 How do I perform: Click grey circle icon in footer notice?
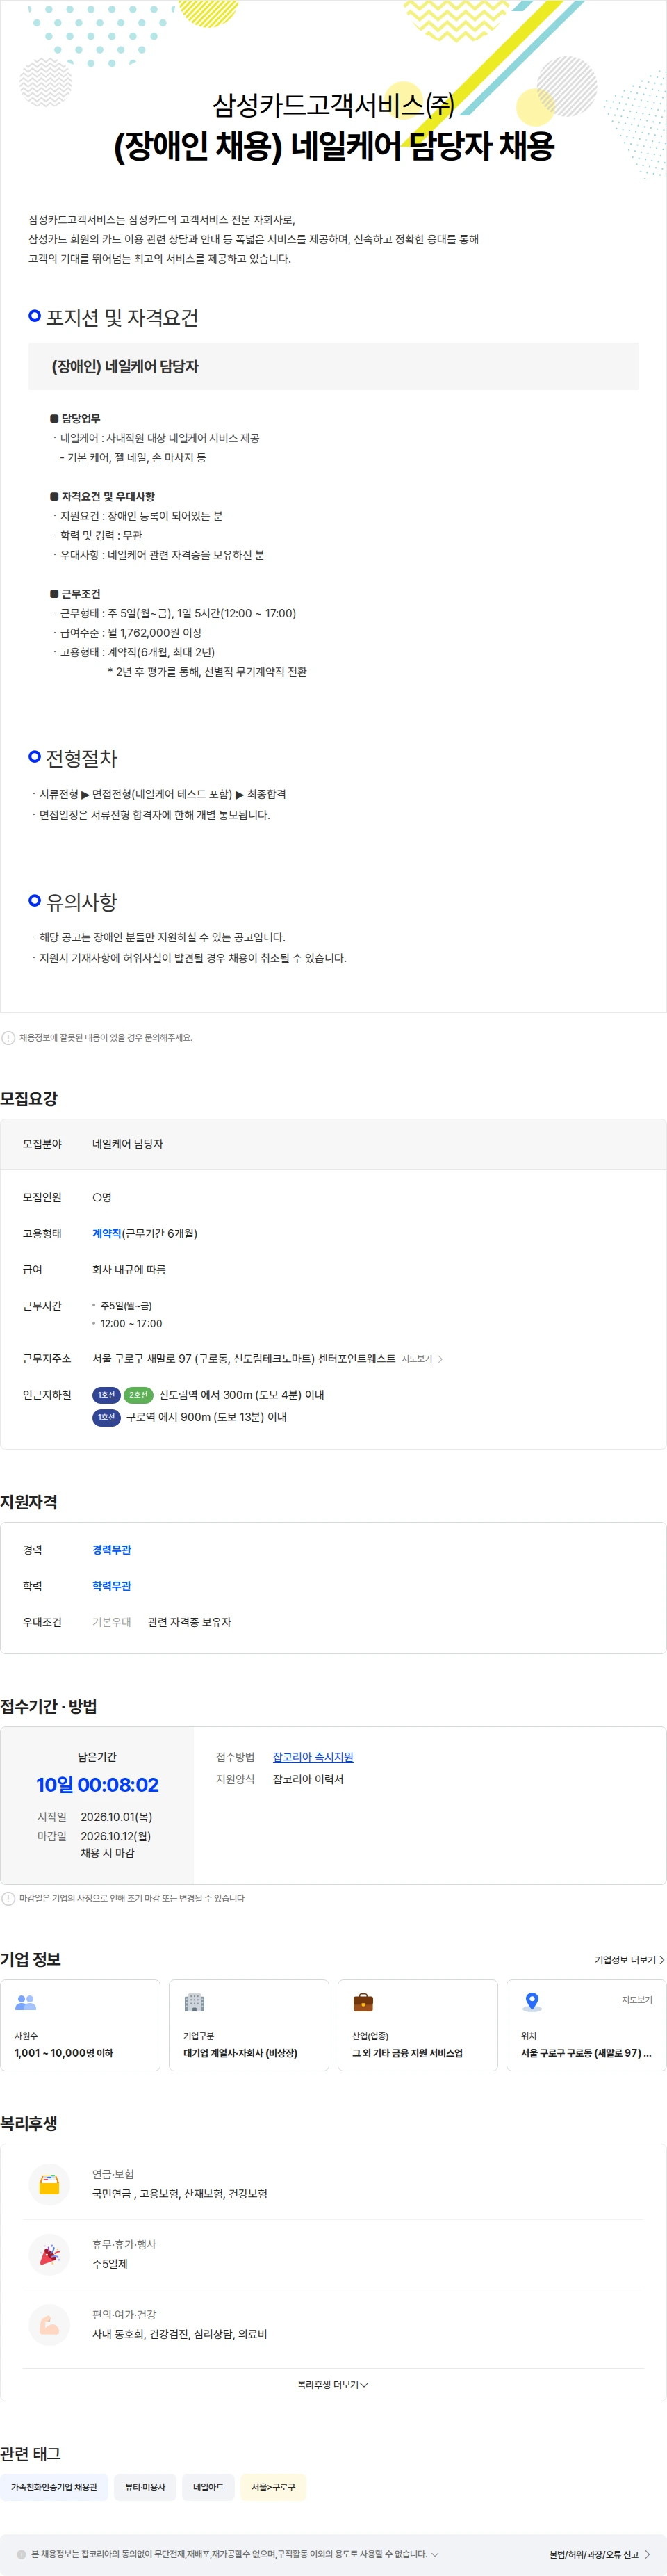tap(22, 2554)
